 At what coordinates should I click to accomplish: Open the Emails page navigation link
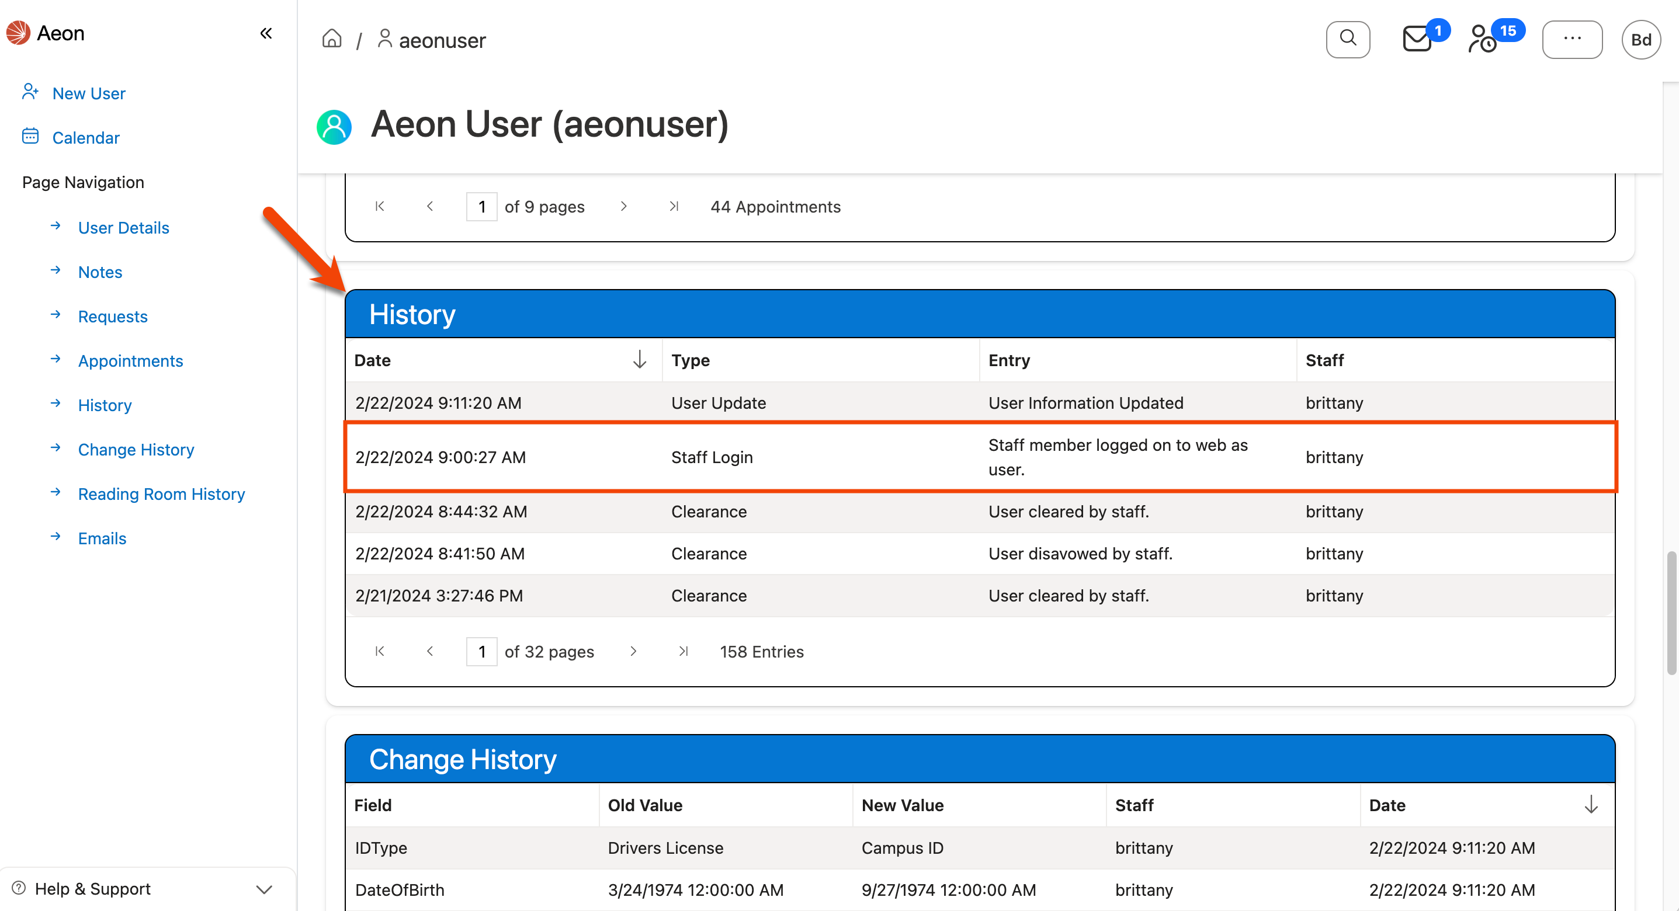(x=102, y=538)
